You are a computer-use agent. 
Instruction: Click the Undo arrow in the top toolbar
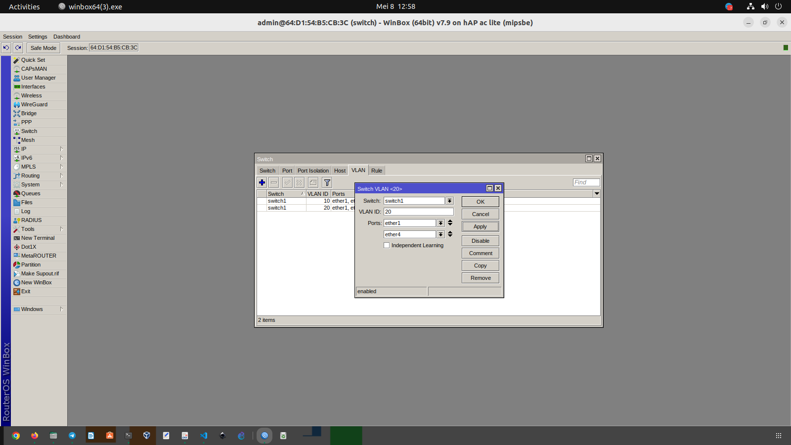point(6,47)
